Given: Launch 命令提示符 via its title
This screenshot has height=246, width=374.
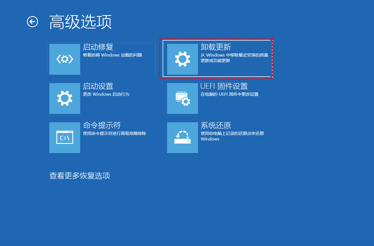Looking at the screenshot, I should pos(102,125).
